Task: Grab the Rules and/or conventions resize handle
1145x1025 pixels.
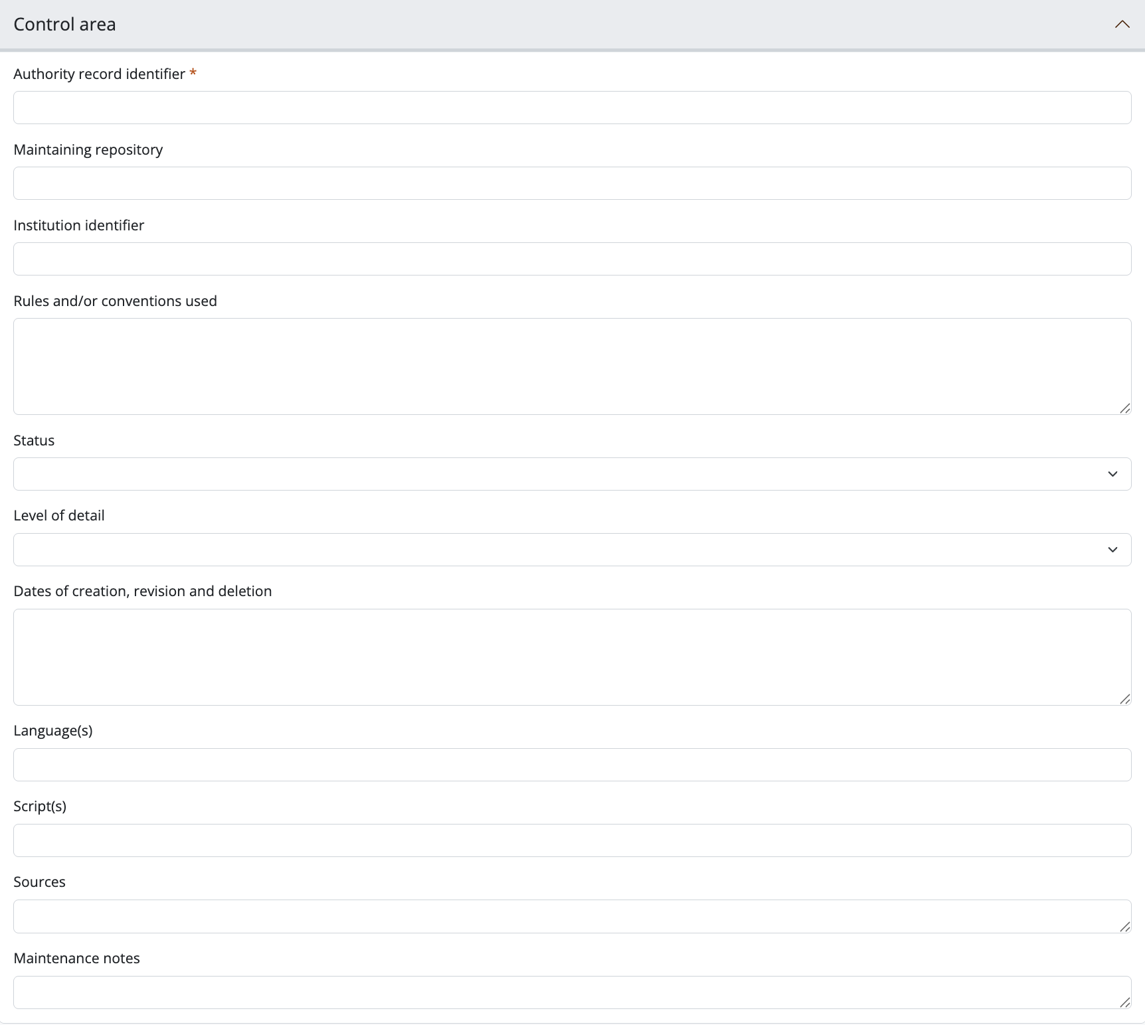Action: (1124, 408)
